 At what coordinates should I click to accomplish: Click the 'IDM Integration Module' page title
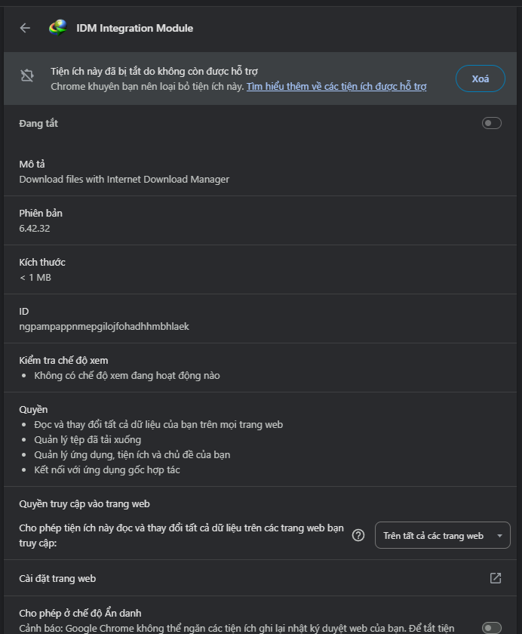(134, 28)
